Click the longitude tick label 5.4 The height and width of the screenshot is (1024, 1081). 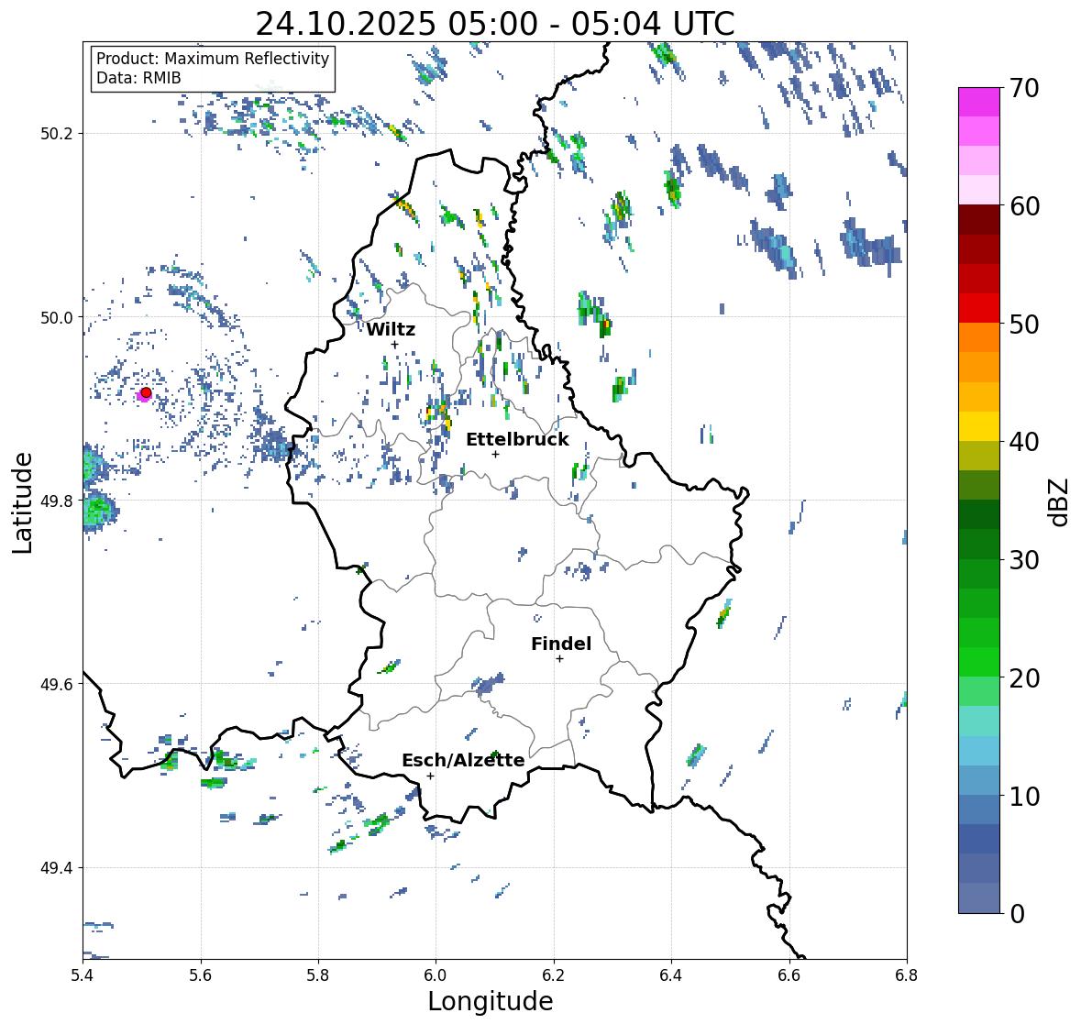pyautogui.click(x=83, y=974)
